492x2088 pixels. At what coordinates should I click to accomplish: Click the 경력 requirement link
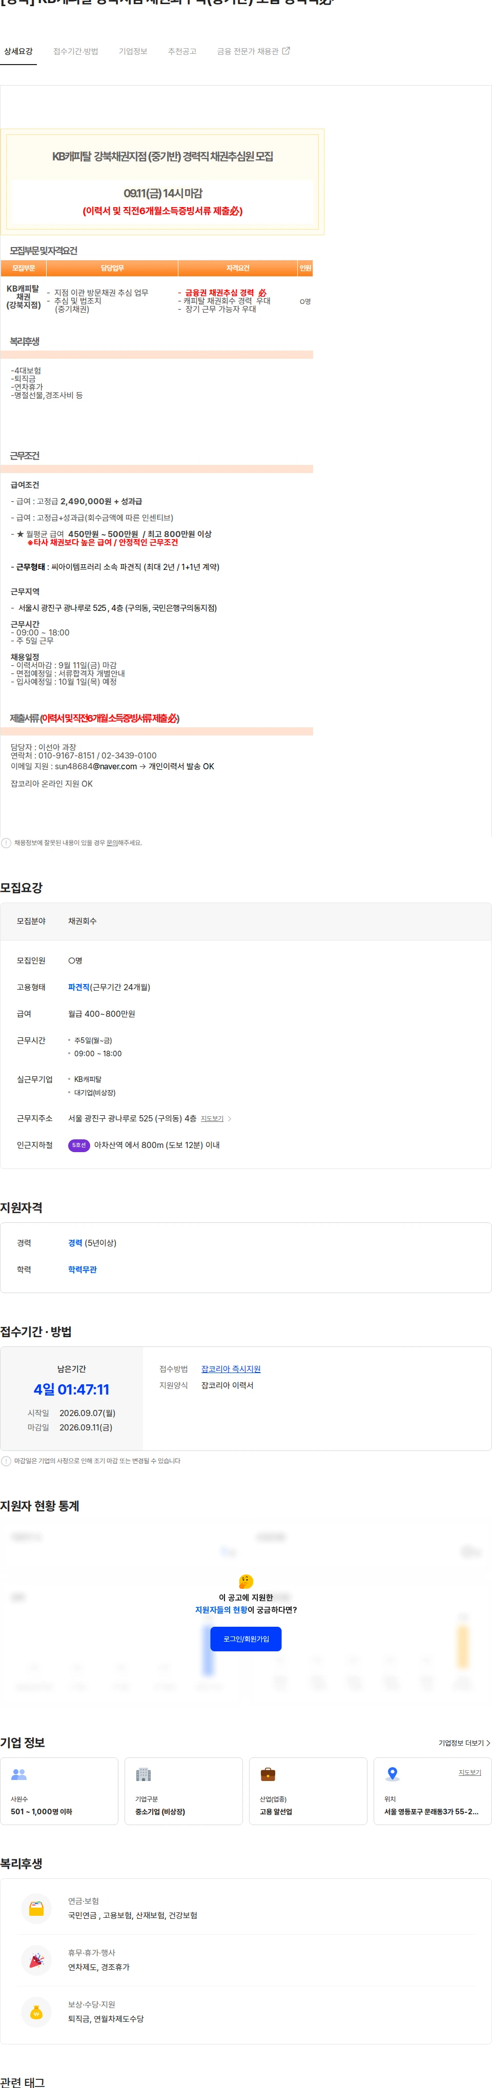point(75,1242)
